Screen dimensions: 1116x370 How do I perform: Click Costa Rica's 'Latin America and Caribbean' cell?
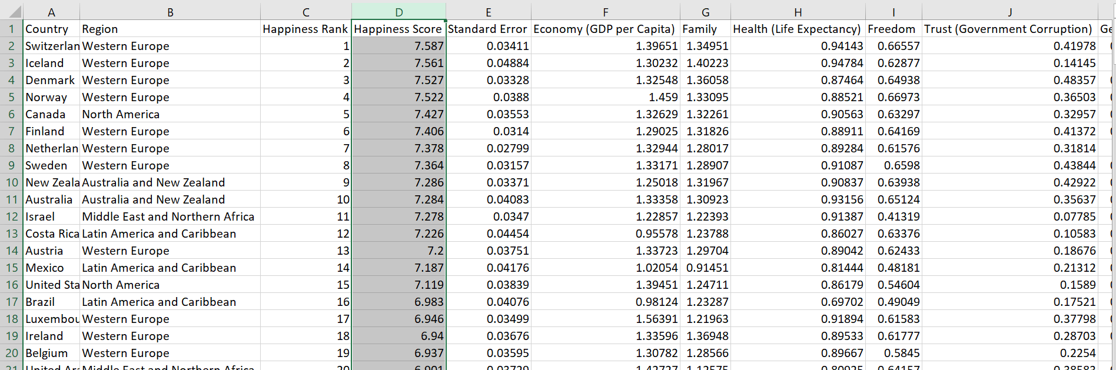(x=170, y=234)
